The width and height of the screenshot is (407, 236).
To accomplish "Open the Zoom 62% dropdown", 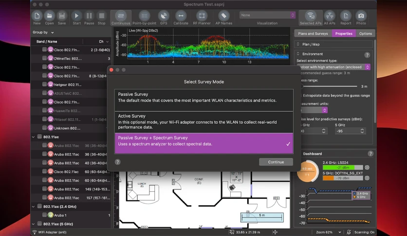I will (328, 232).
